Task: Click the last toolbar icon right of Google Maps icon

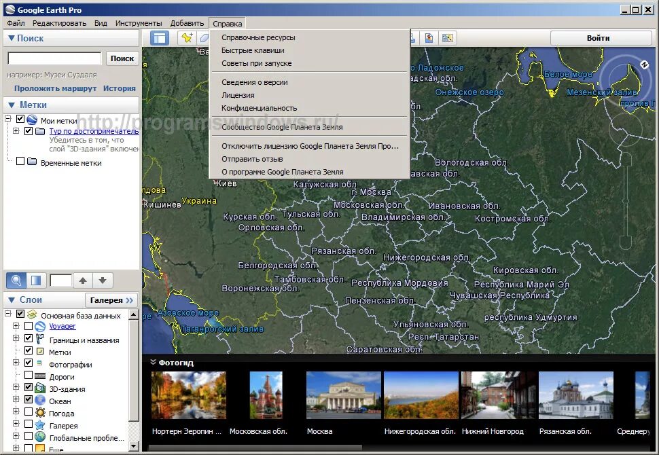Action: 447,38
